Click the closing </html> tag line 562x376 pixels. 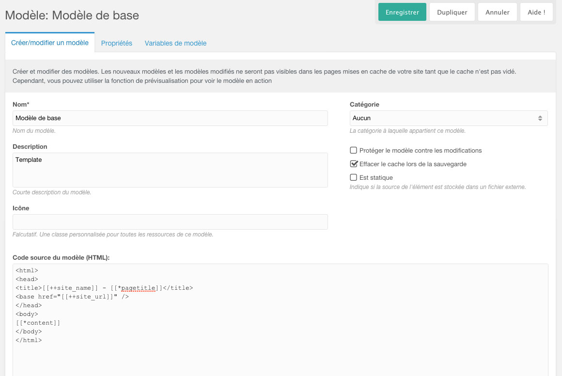coord(29,340)
